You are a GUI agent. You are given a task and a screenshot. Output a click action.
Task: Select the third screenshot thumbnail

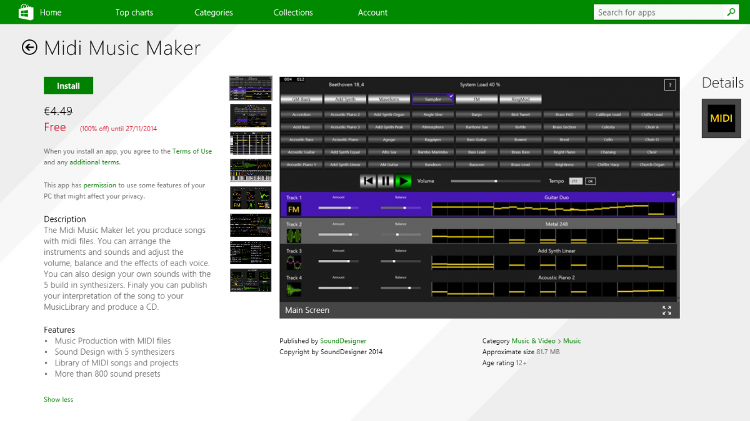click(x=251, y=143)
